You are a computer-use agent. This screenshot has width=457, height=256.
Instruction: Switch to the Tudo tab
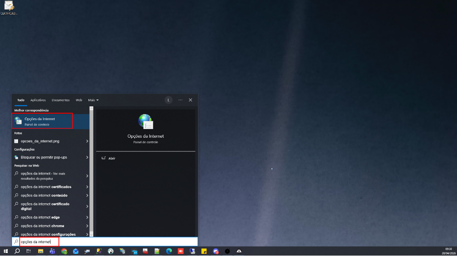click(21, 100)
